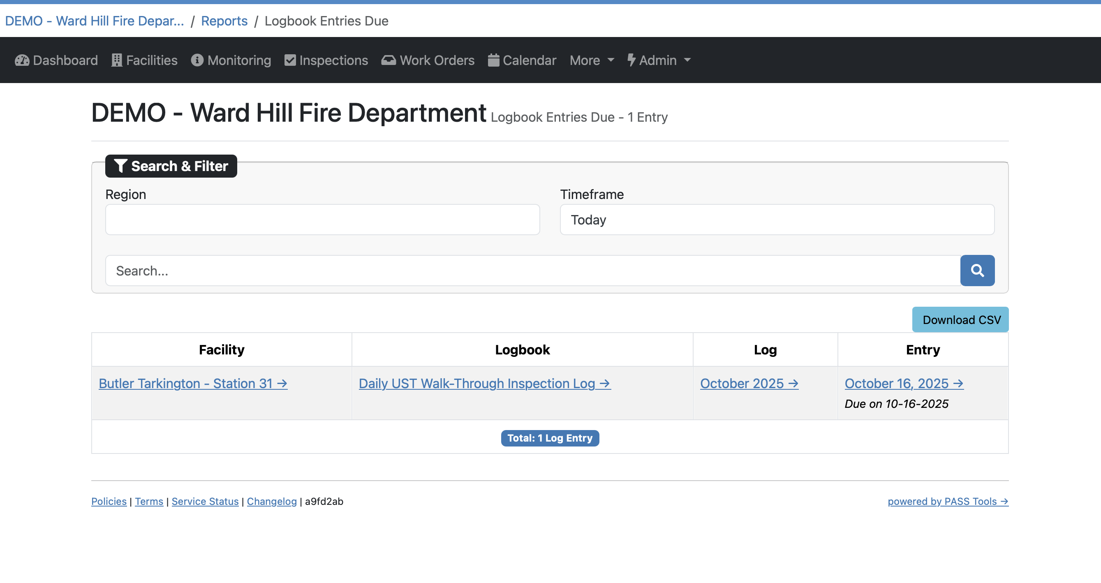Screen dimensions: 1101x583
Task: Open Butler Tarkington - Station 31 facility
Action: point(193,384)
